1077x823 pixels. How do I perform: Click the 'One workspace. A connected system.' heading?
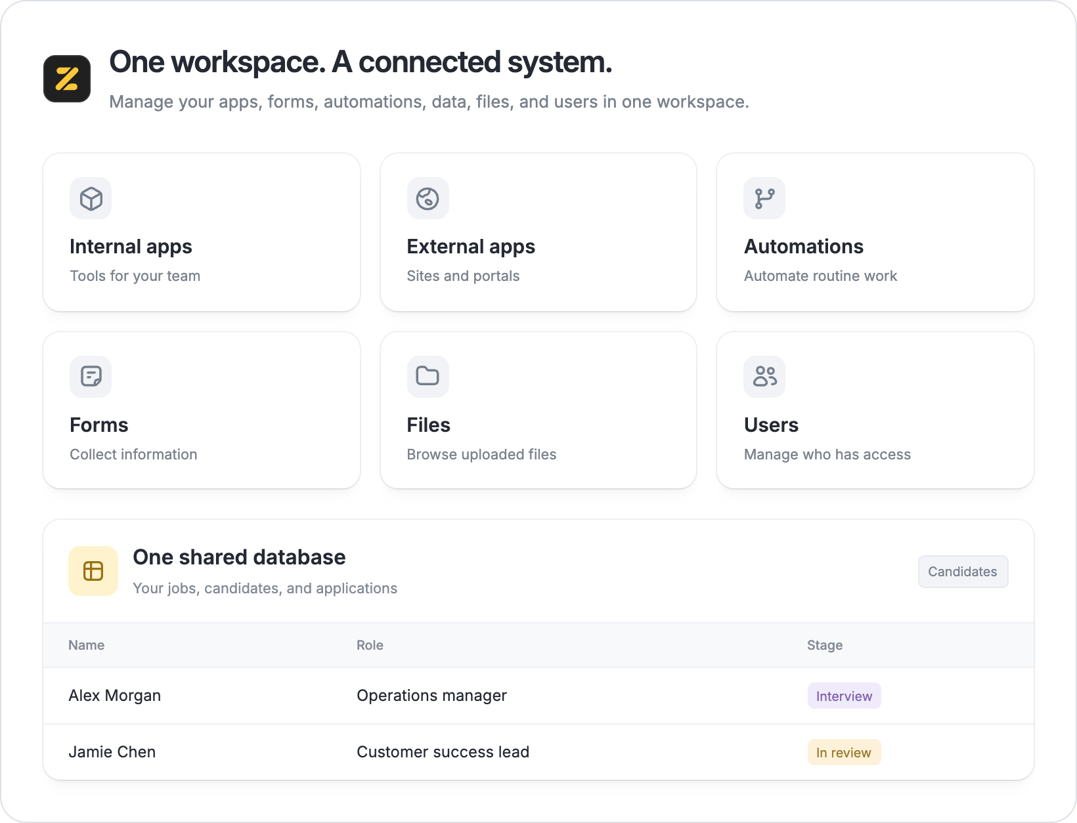click(x=361, y=62)
